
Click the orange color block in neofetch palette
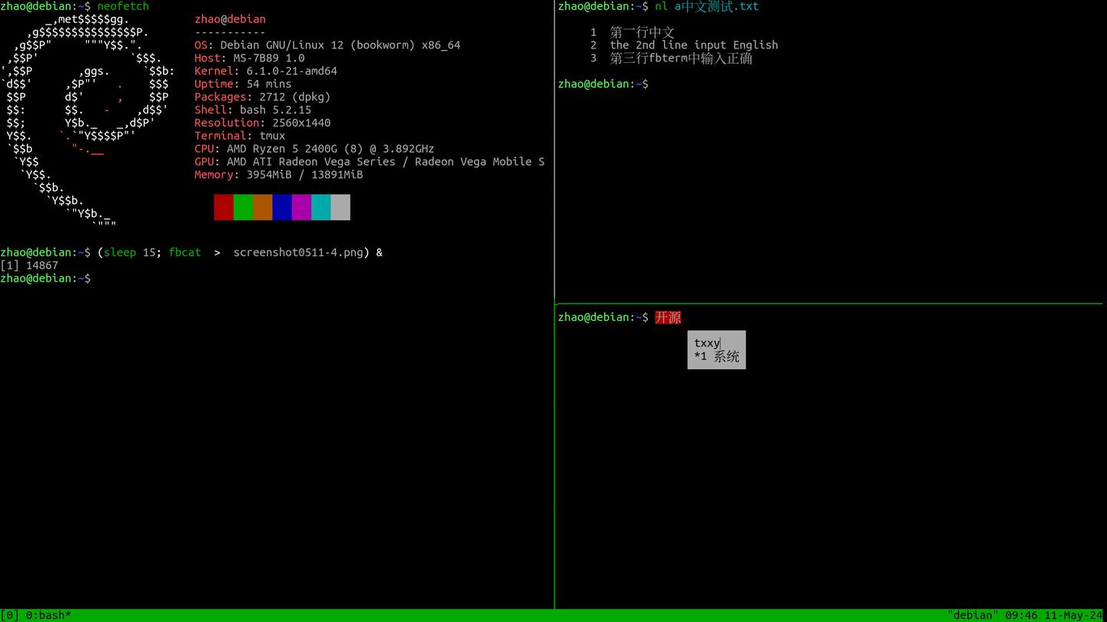263,207
